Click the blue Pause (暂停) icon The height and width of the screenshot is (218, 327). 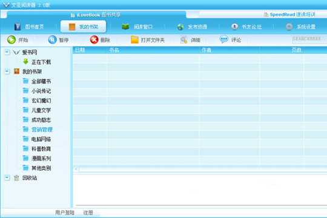click(x=52, y=39)
